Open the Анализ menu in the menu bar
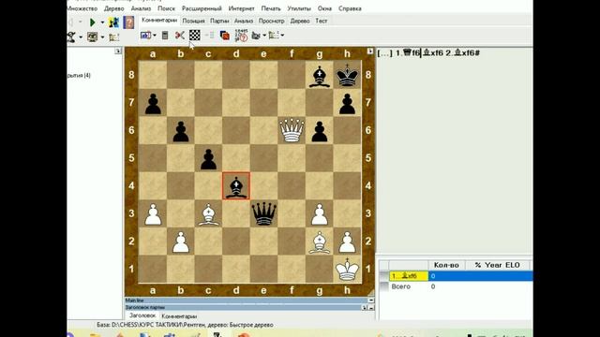600x337 pixels. click(141, 8)
